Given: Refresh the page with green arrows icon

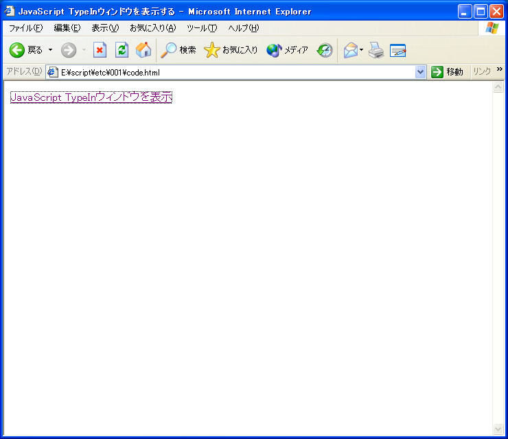Looking at the screenshot, I should point(122,50).
